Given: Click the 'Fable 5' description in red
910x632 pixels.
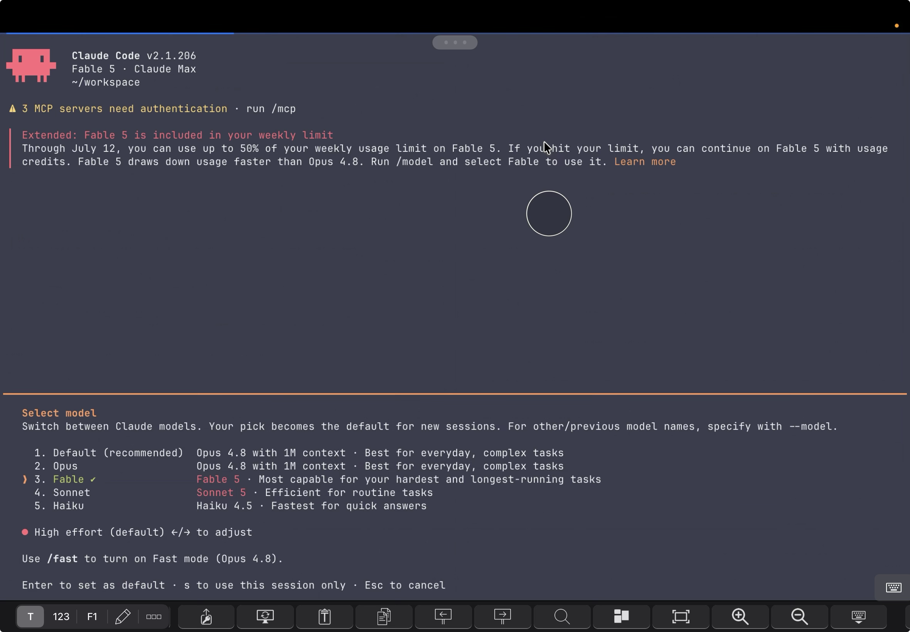Looking at the screenshot, I should point(218,479).
